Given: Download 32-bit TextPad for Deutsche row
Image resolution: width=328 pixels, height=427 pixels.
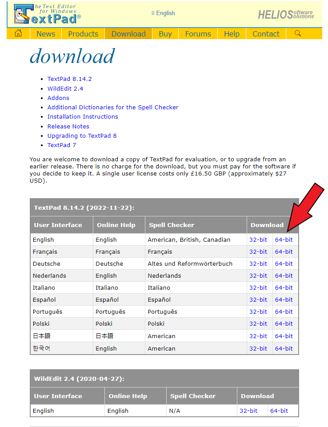Looking at the screenshot, I should [258, 263].
